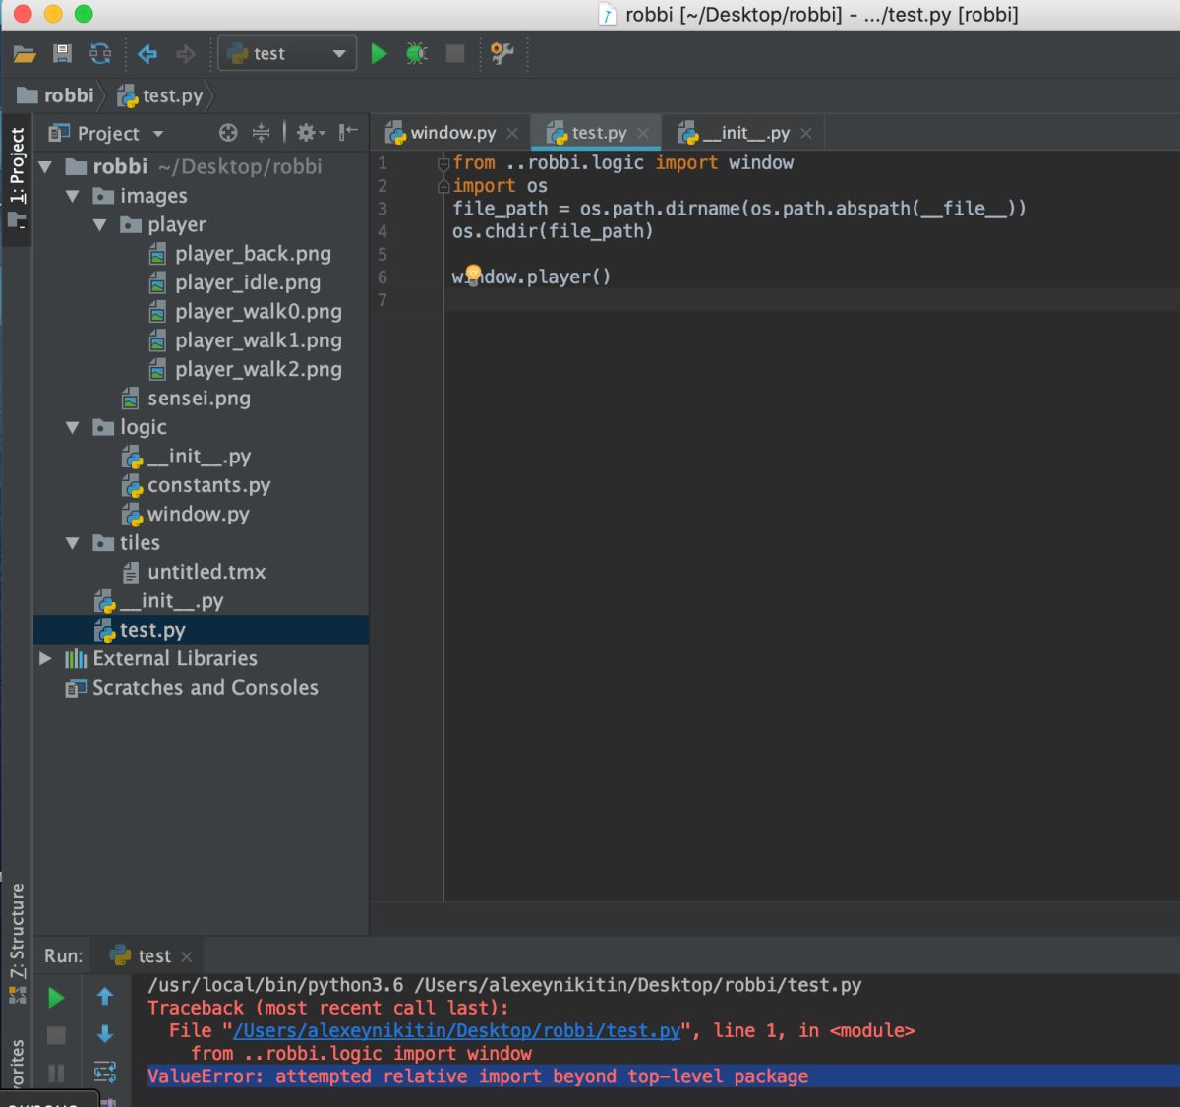Click the Save All floppy icon
Viewport: 1180px width, 1107px height.
click(62, 54)
